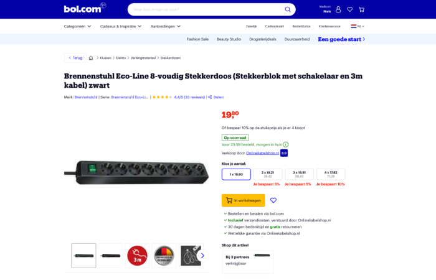Click the Delen share icon
Image resolution: width=436 pixels, height=280 pixels.
tap(210, 97)
